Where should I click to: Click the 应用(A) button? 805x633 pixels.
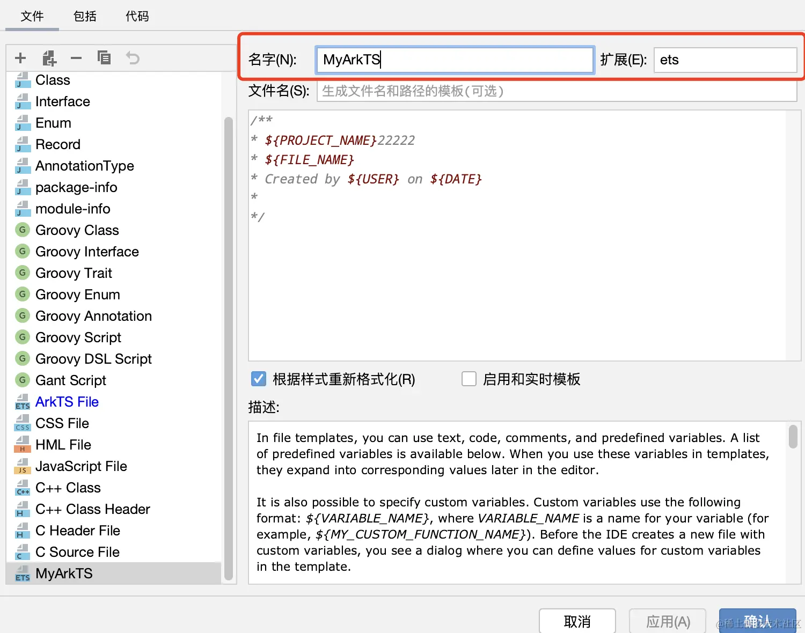pyautogui.click(x=668, y=621)
